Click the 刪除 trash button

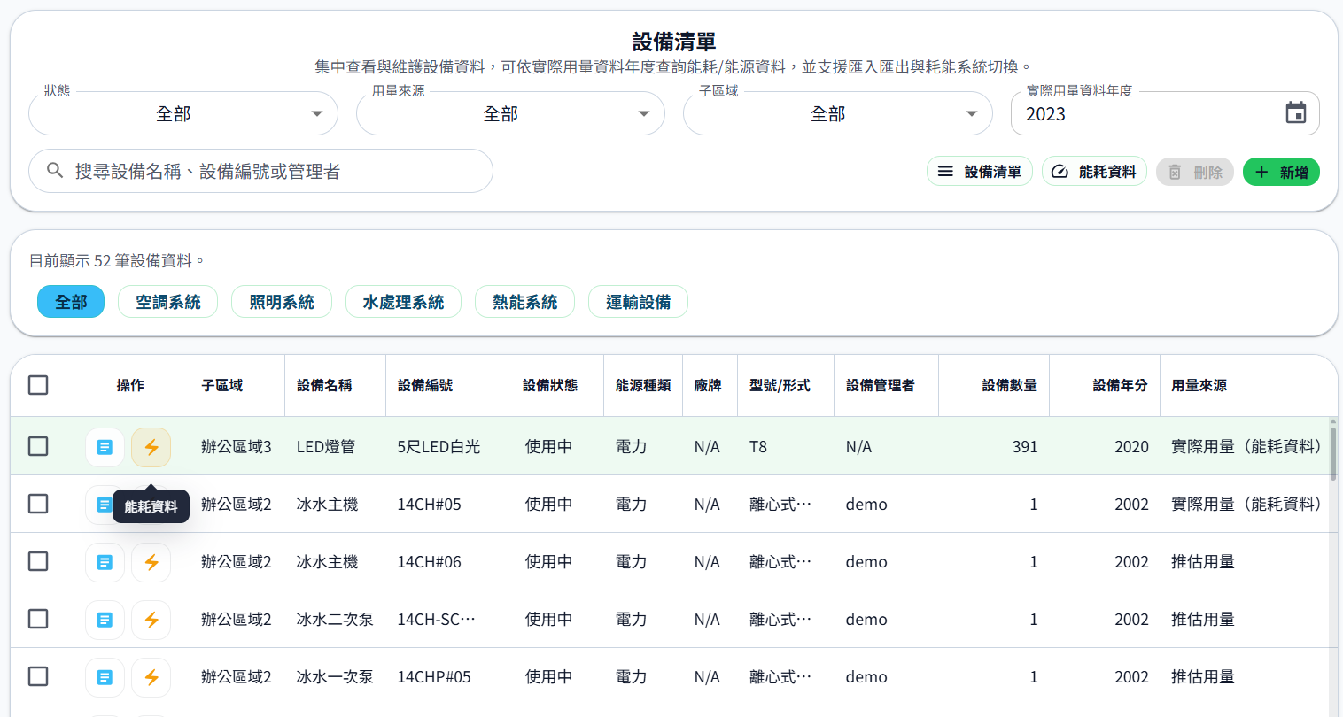click(1195, 172)
